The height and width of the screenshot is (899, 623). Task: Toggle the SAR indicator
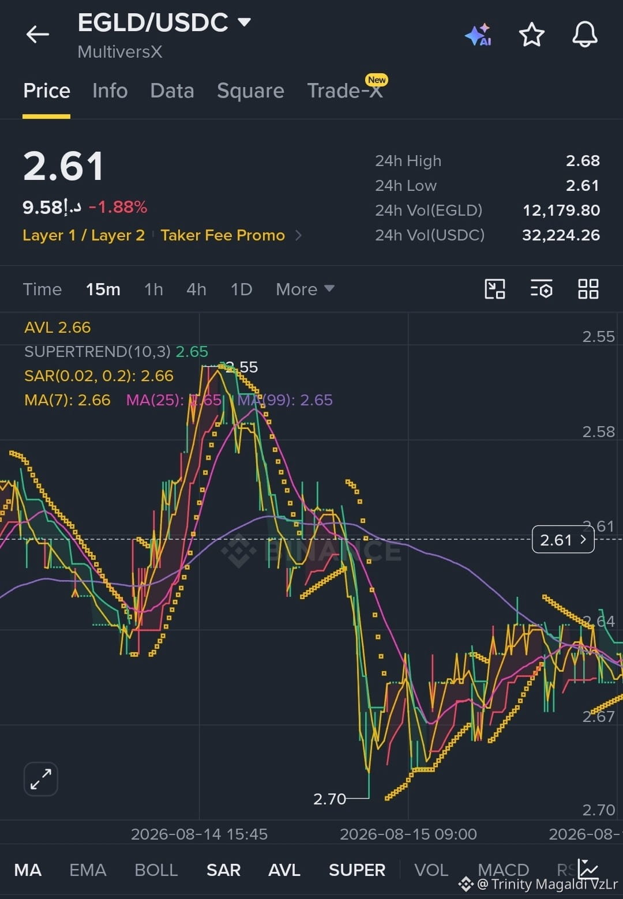223,870
